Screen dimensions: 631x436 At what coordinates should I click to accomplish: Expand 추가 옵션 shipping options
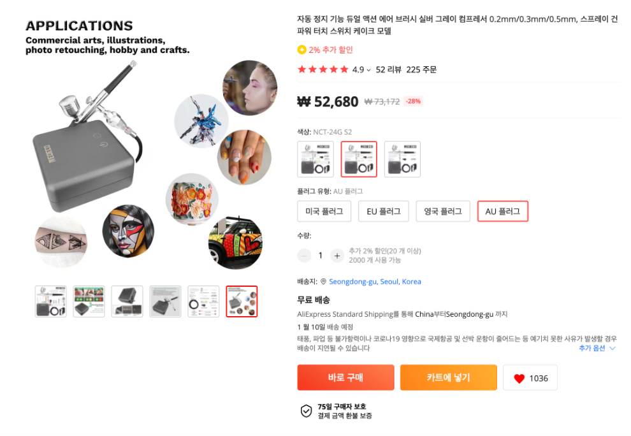[x=597, y=349]
